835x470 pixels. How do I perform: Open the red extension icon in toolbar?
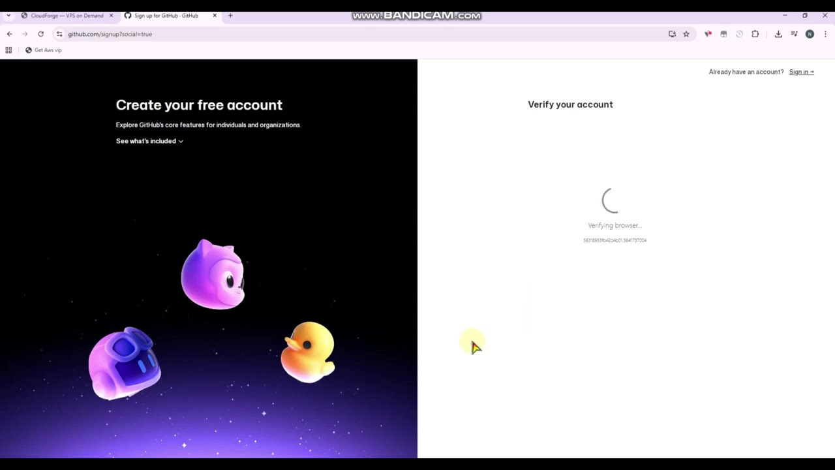point(708,34)
